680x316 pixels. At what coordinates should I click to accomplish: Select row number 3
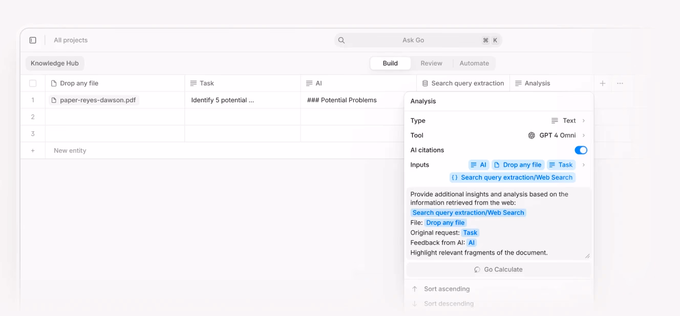pos(33,134)
